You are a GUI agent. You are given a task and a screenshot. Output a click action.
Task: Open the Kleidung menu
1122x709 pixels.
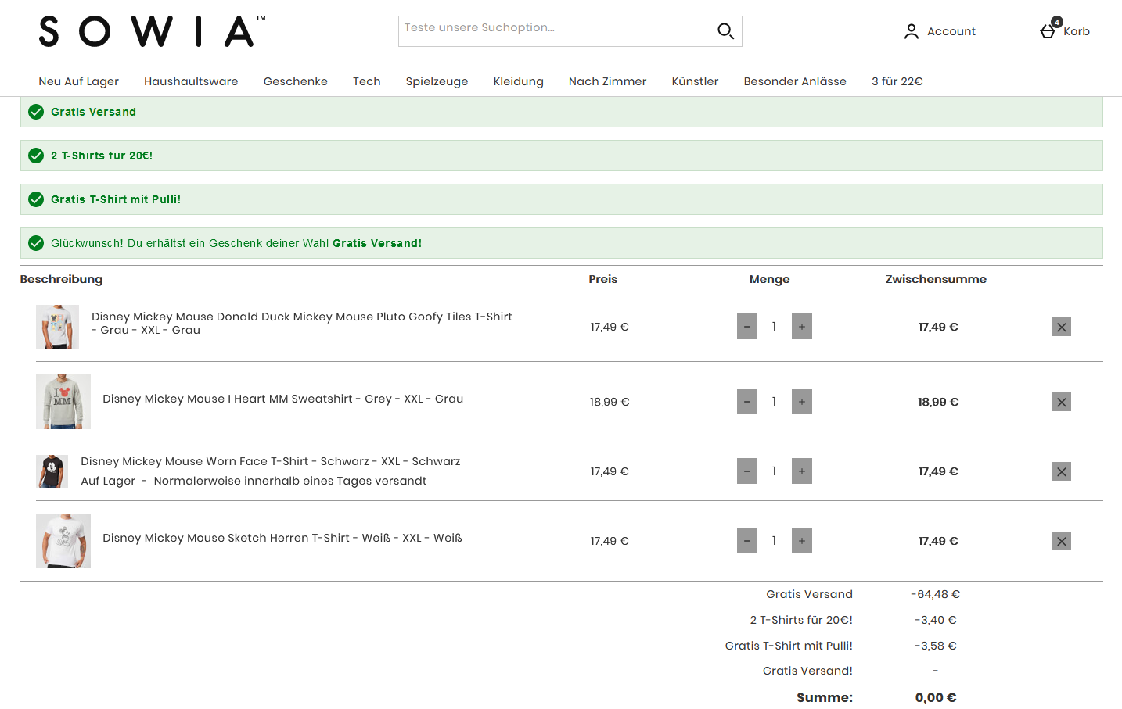click(x=518, y=81)
